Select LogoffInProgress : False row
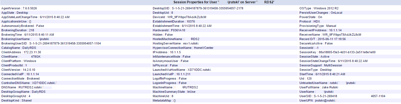 [x=170, y=78]
